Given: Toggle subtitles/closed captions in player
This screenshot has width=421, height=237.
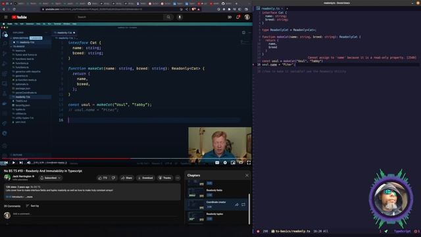Looking at the screenshot, I should pyautogui.click(x=217, y=163).
